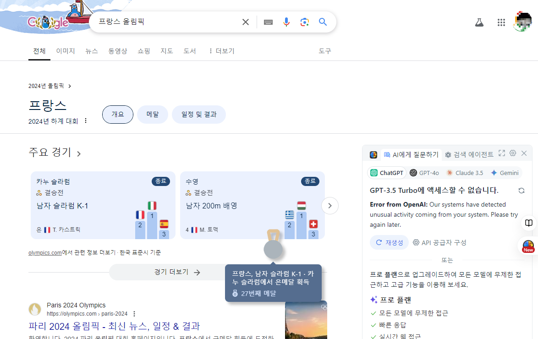Open the 이미지 search tab
Viewport: 538px width, 339px height.
tap(66, 51)
